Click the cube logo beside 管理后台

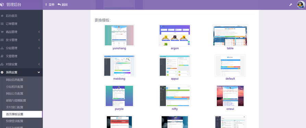[2, 4]
